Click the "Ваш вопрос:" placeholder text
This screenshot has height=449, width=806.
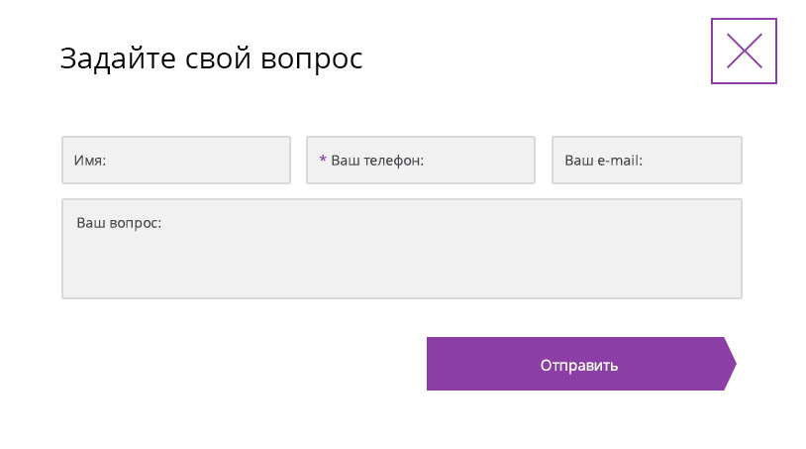(119, 223)
